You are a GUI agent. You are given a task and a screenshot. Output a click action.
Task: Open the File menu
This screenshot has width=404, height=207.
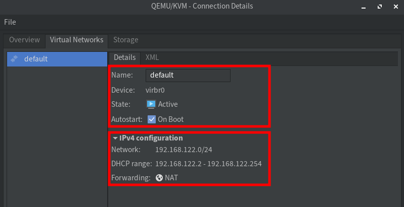coord(10,22)
